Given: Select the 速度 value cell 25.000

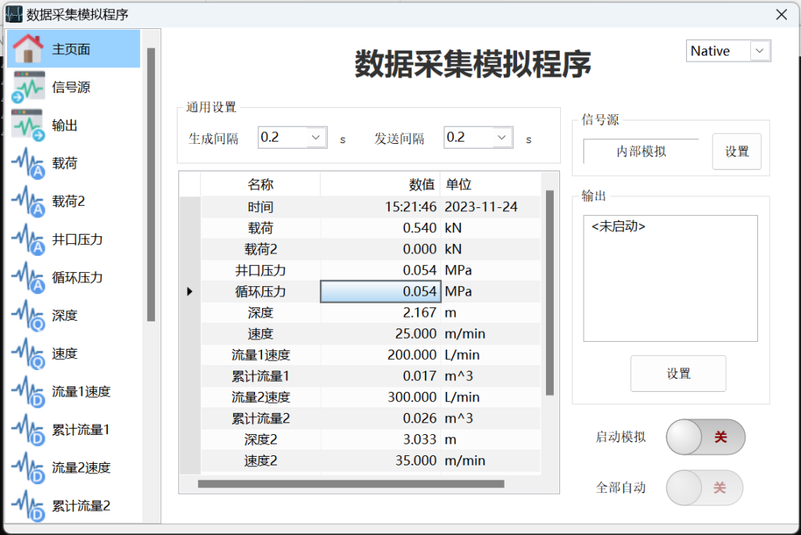Looking at the screenshot, I should [380, 334].
